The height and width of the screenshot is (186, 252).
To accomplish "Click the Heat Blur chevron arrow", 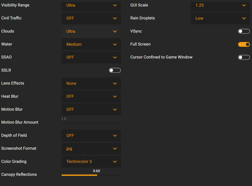I will pos(115,96).
